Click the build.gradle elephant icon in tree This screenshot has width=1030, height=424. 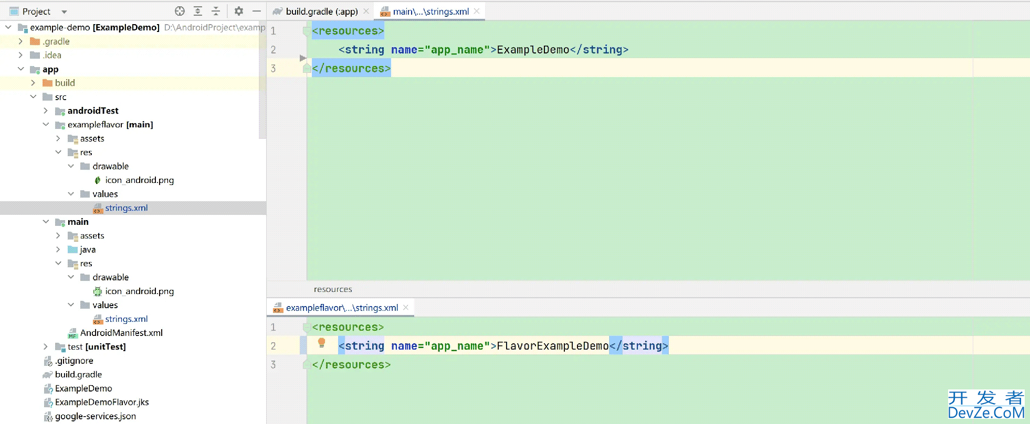click(48, 375)
